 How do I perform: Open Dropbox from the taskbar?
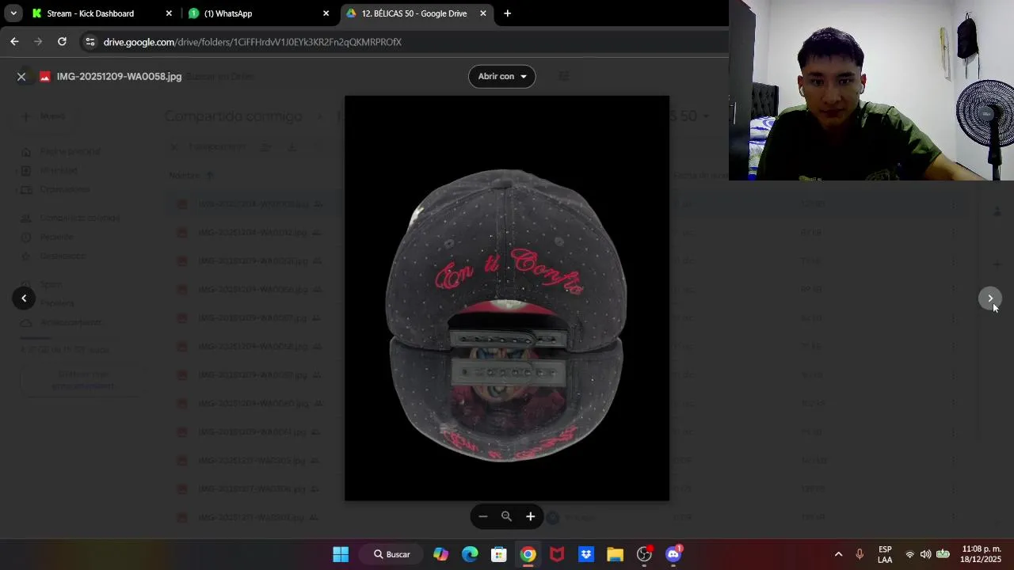586,554
